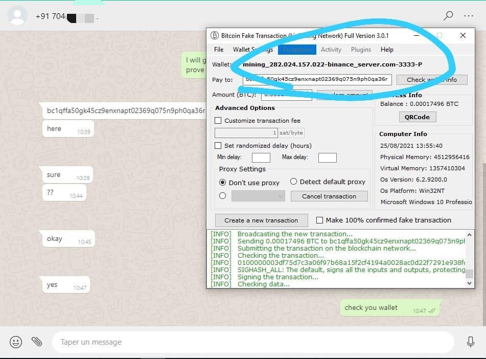486x359 pixels.
Task: Click the log panel scrollbar thumb
Action: 469,274
